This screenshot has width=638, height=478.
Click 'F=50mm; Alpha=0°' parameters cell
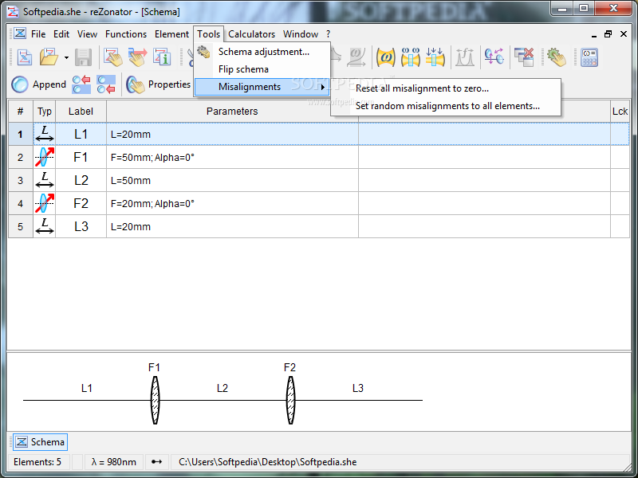232,157
